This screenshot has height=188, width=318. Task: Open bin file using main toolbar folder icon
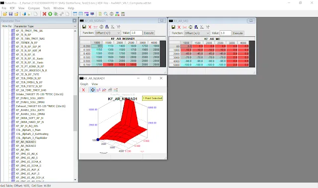(x=5, y=14)
